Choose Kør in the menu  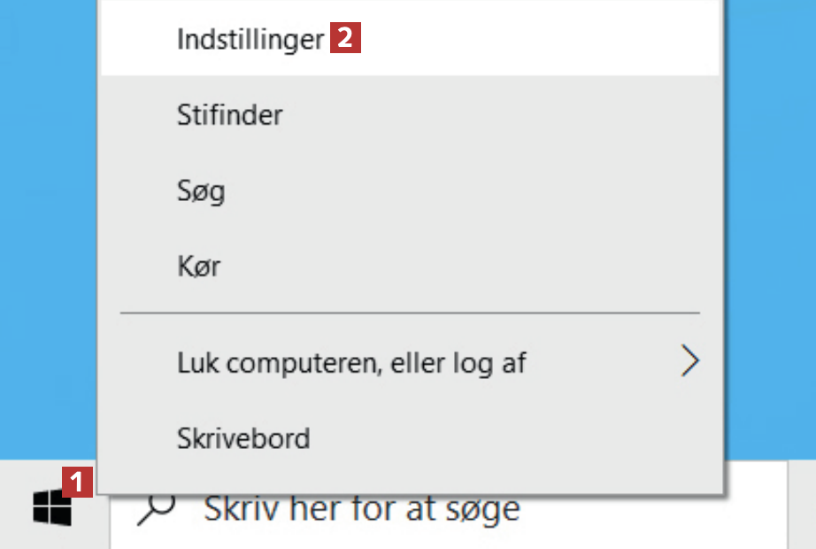point(198,267)
